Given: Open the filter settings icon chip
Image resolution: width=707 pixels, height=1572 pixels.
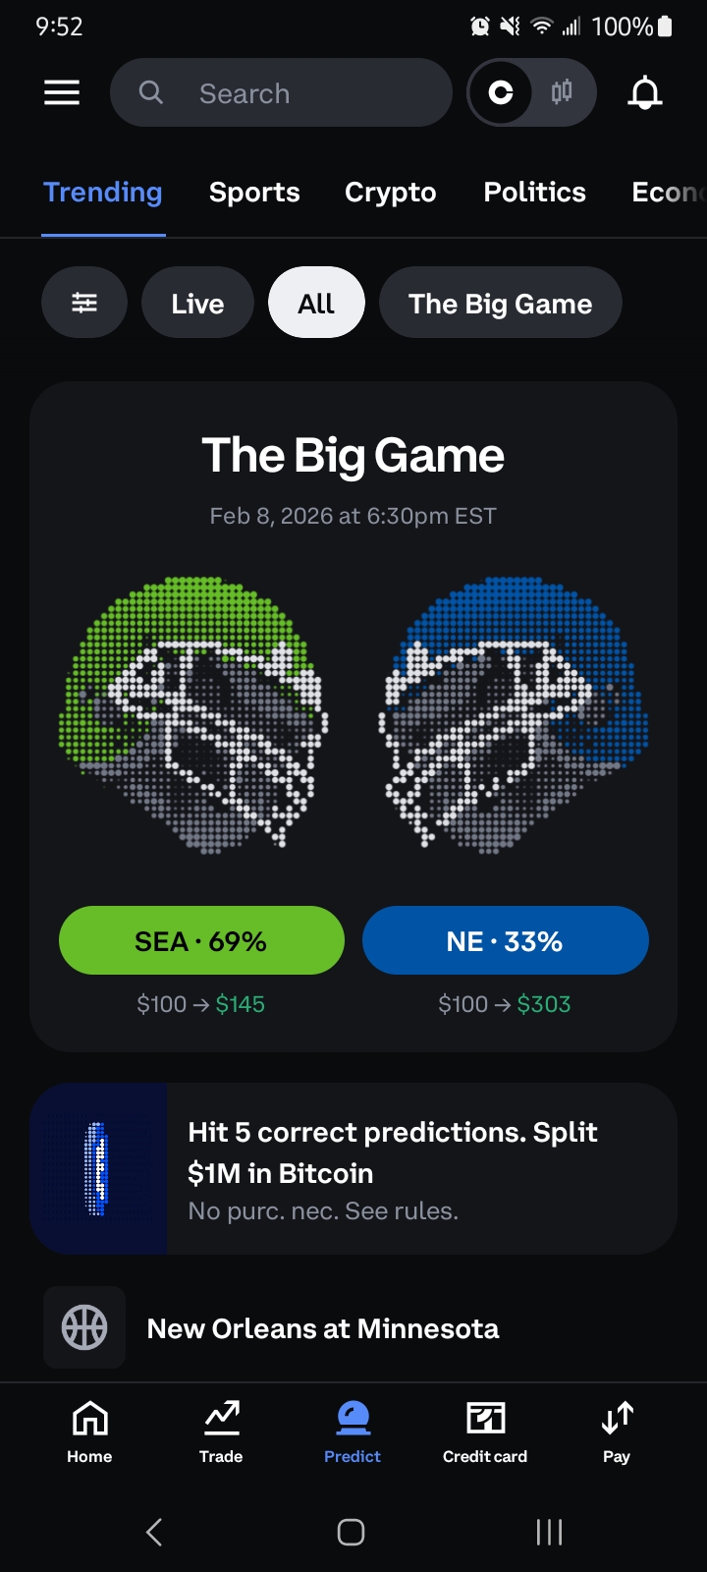Looking at the screenshot, I should click(84, 303).
